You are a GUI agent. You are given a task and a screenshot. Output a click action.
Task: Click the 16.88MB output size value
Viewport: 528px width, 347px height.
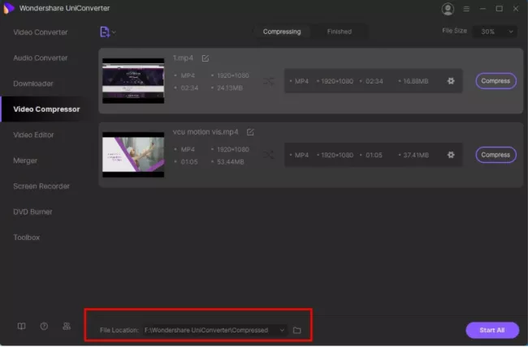tap(416, 81)
